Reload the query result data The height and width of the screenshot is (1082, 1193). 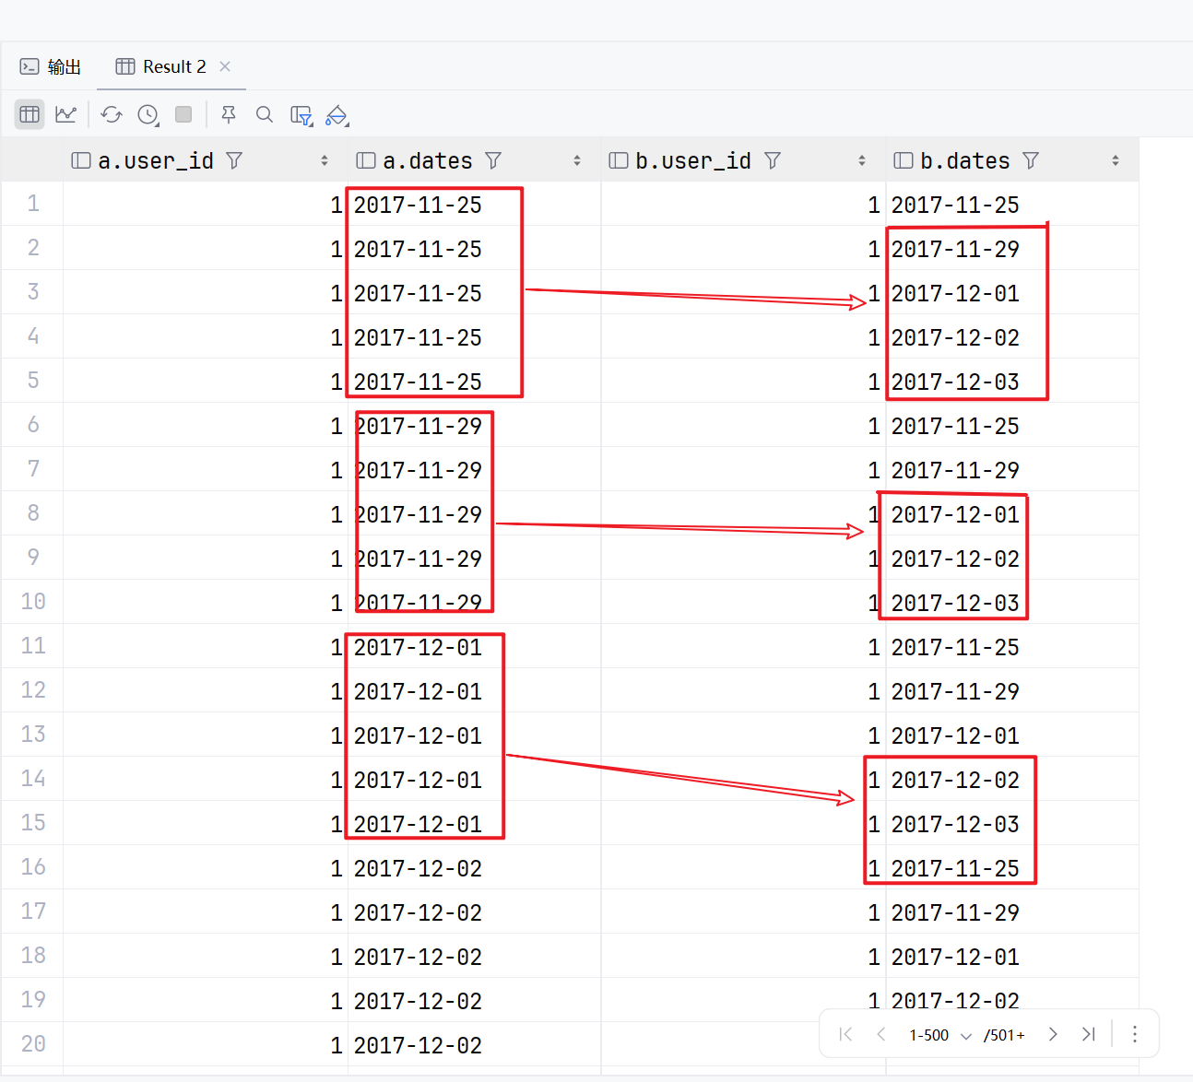pos(112,114)
